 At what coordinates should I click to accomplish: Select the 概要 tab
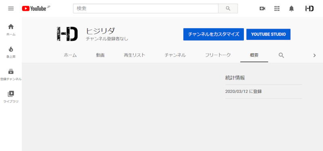(x=254, y=55)
